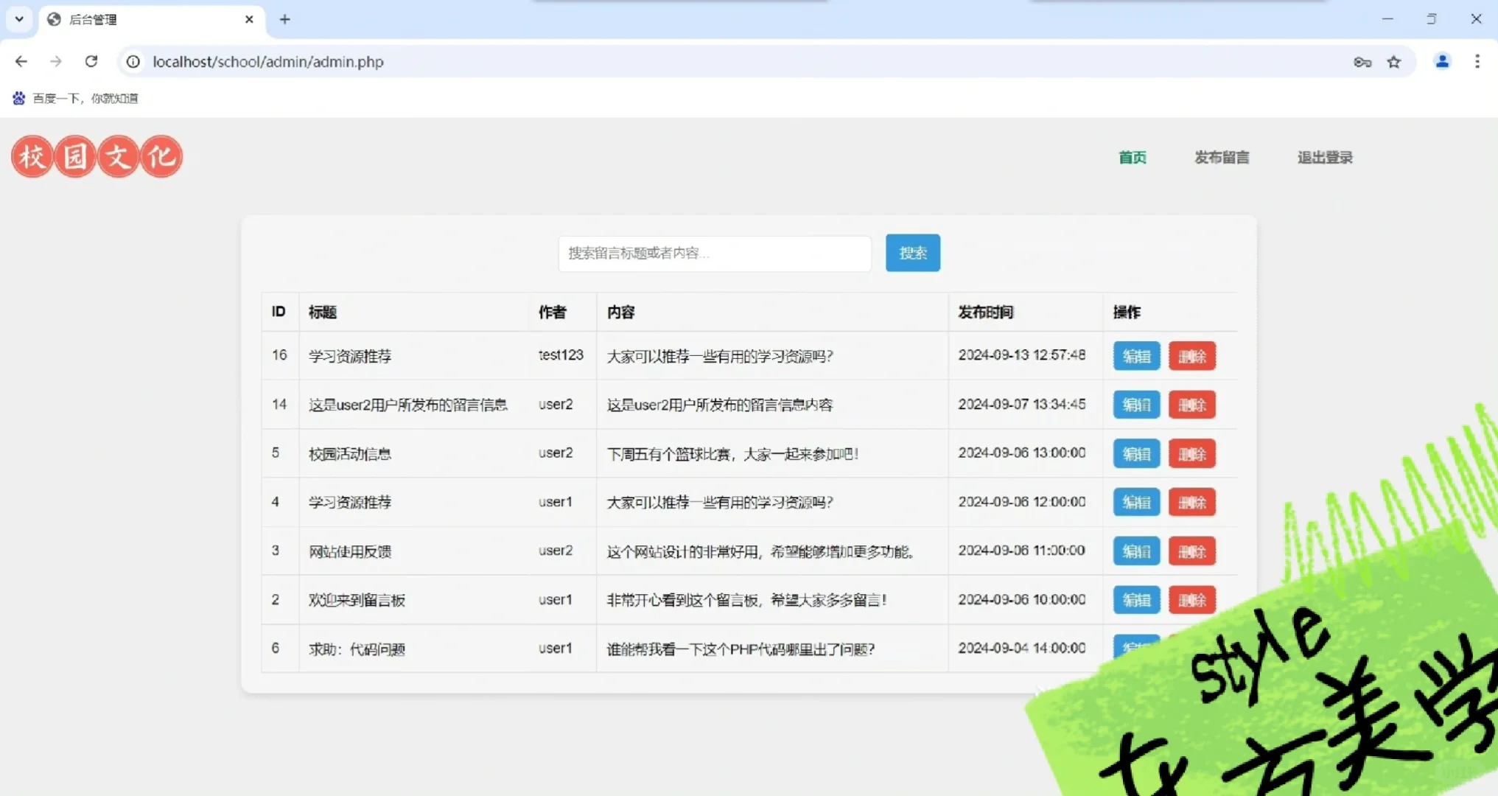The height and width of the screenshot is (796, 1498).
Task: Click 编辑 on message ID 16
Action: click(x=1135, y=355)
